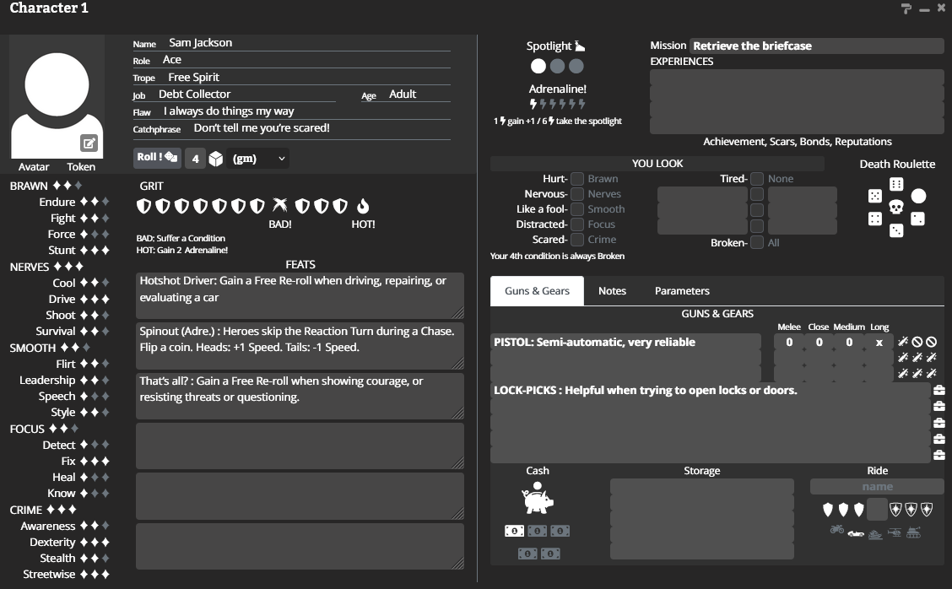Click the BAD icon in the Grit track
The height and width of the screenshot is (589, 952).
coord(280,206)
